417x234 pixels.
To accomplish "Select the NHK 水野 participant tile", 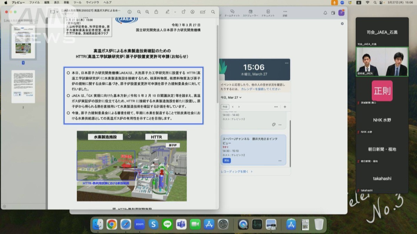I will (x=382, y=121).
